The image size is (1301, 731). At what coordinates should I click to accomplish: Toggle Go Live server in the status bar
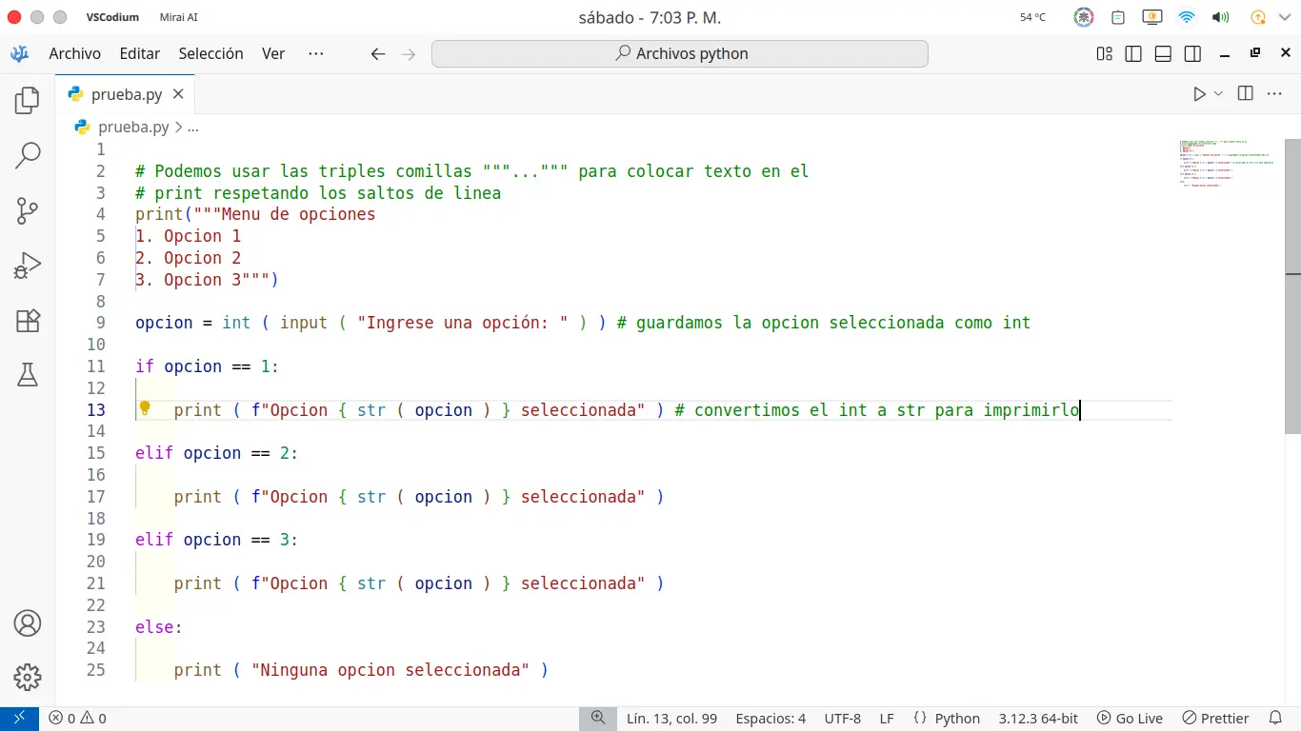[x=1130, y=719]
